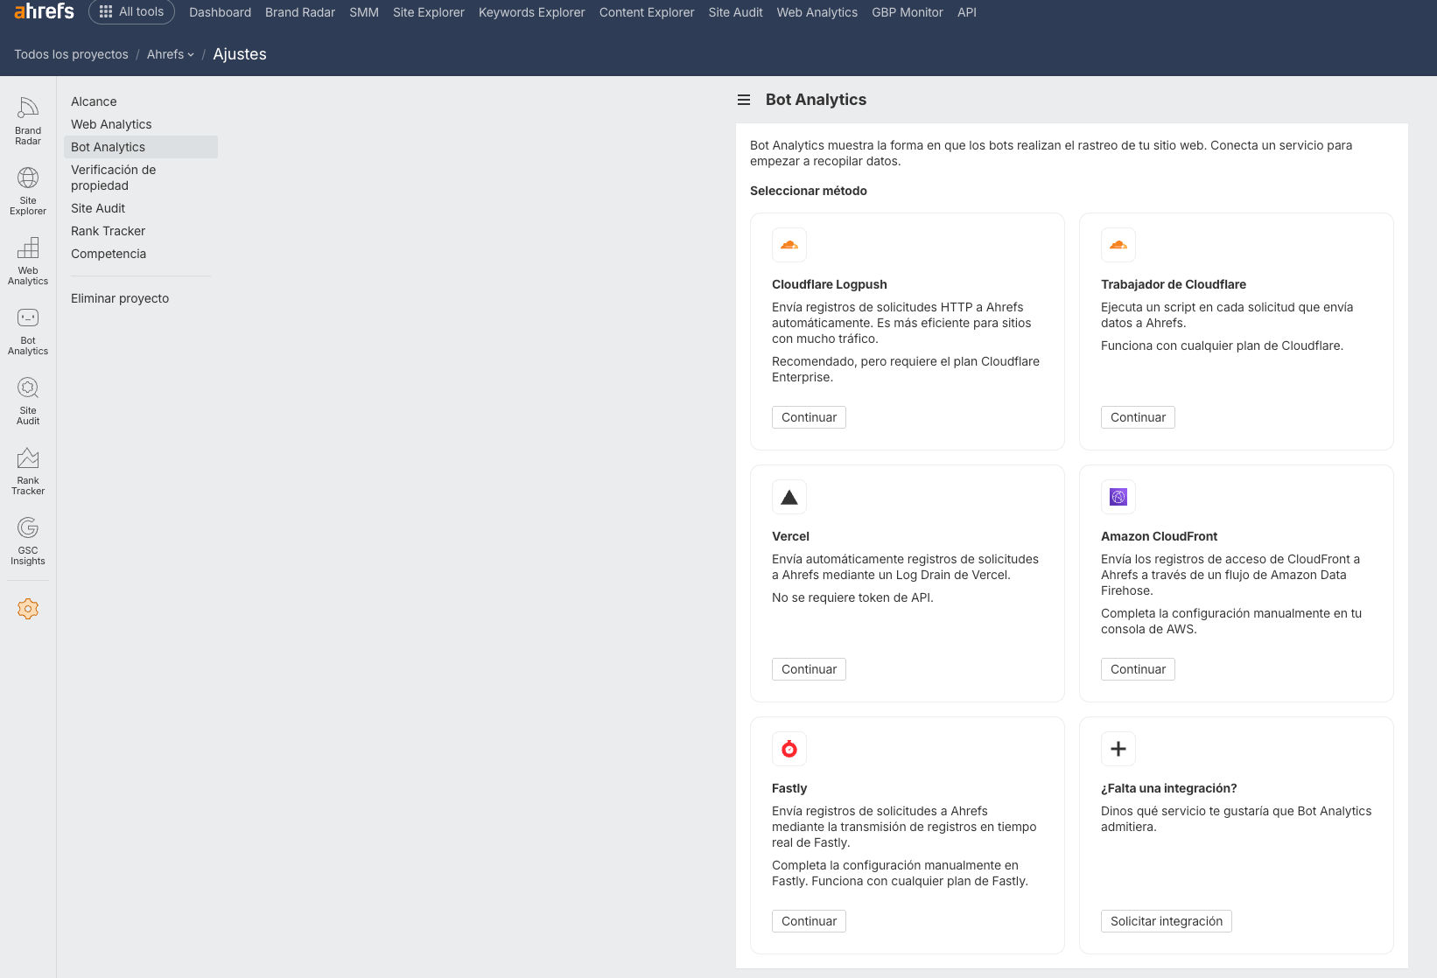This screenshot has width=1437, height=978.
Task: Open Site Audit sidebar icon
Action: pyautogui.click(x=28, y=401)
